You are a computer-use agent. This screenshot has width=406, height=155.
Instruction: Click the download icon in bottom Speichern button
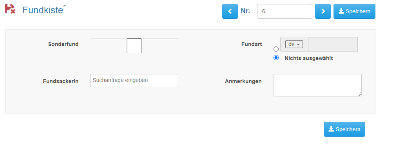pos(331,129)
